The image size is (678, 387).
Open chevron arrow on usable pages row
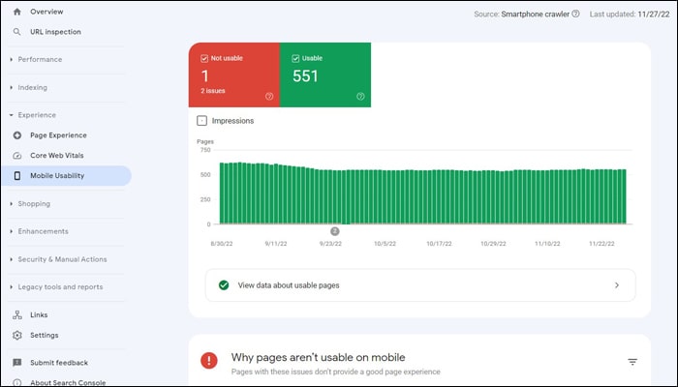[617, 285]
